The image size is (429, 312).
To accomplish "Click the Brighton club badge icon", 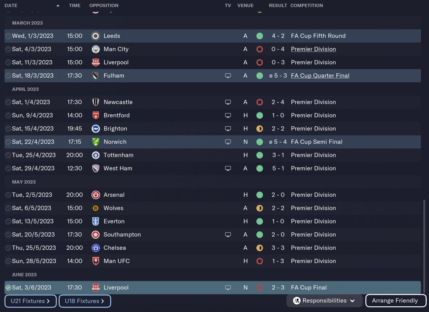I will pyautogui.click(x=96, y=129).
